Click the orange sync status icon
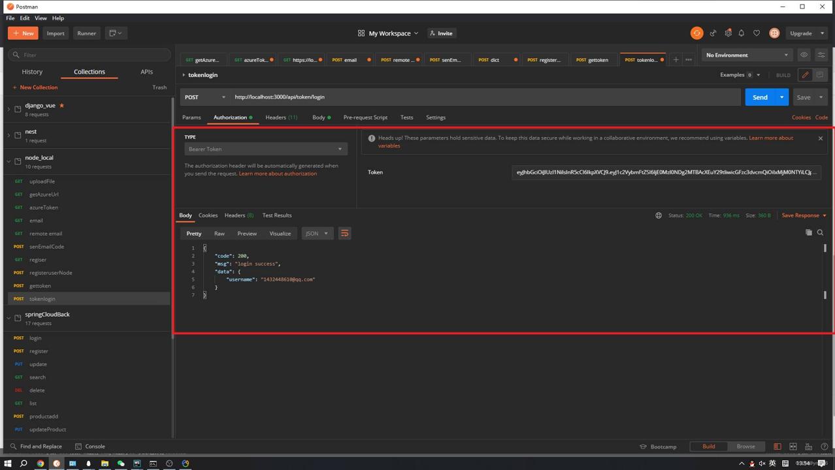Image resolution: width=835 pixels, height=470 pixels. coord(696,33)
